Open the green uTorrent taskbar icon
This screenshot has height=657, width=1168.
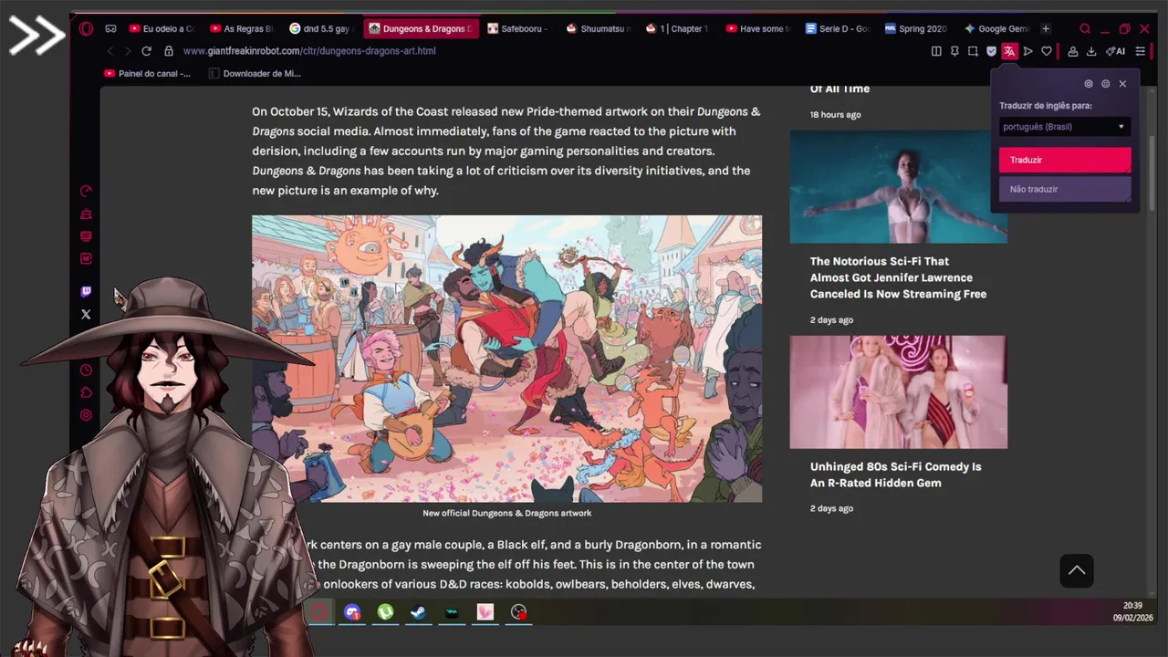tap(385, 613)
